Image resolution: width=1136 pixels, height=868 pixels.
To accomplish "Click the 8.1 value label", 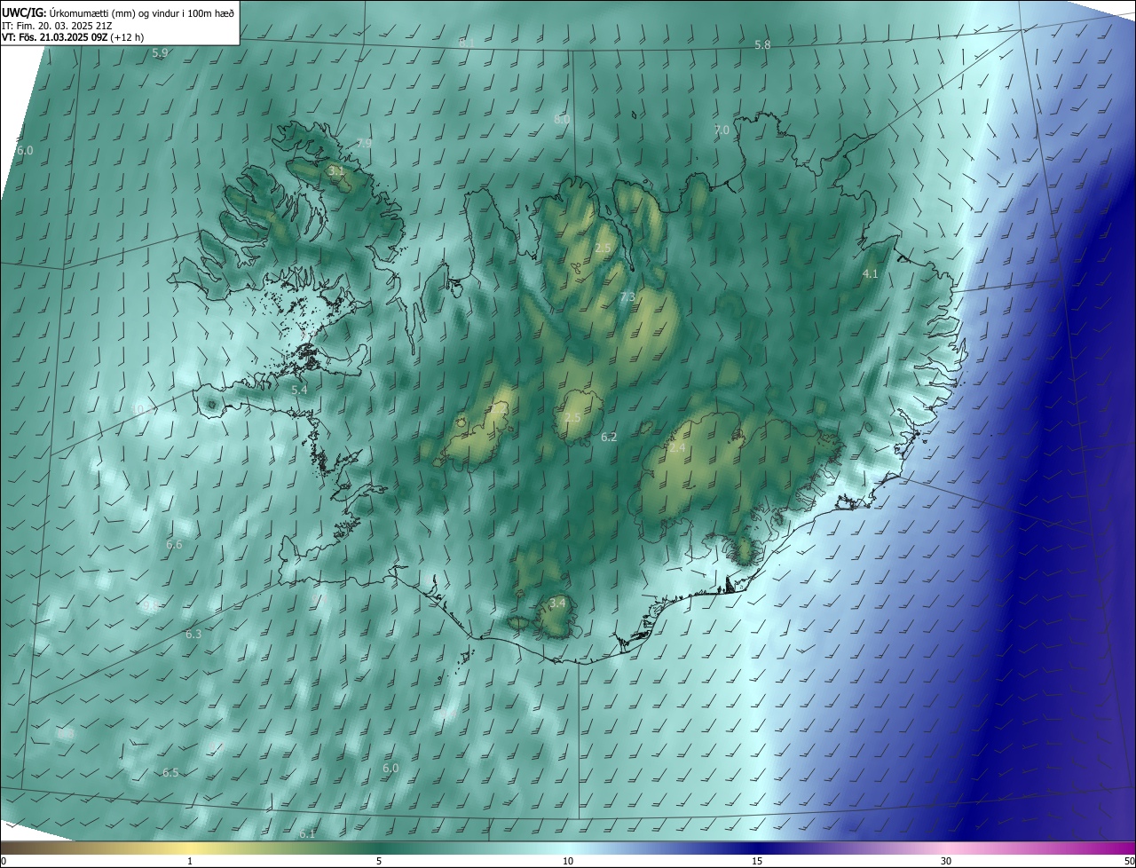I will click(x=467, y=42).
